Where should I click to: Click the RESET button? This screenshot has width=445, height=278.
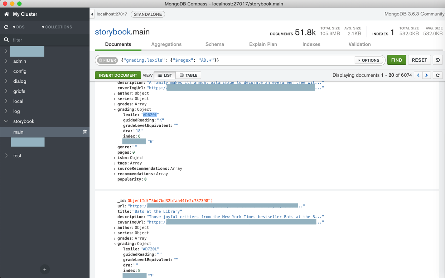(419, 60)
